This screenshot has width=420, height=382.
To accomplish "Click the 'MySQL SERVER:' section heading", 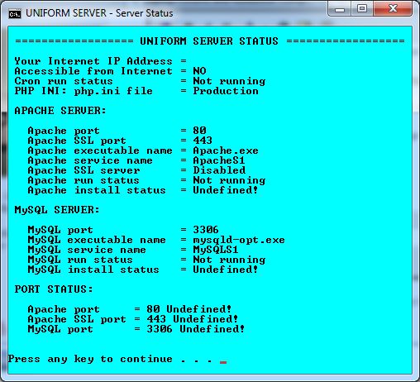I will tap(57, 210).
